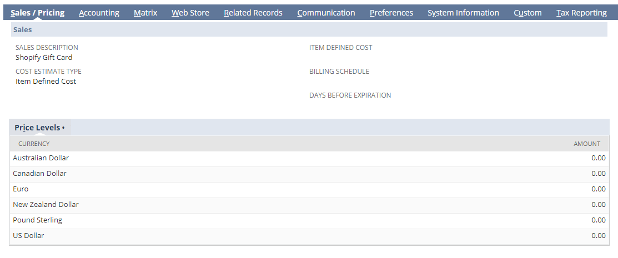Image resolution: width=618 pixels, height=258 pixels.
Task: Choose the New Zealand Dollar row
Action: pos(46,205)
